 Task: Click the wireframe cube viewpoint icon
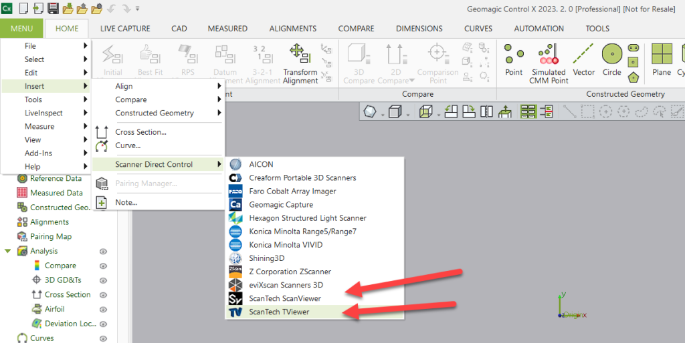(425, 112)
